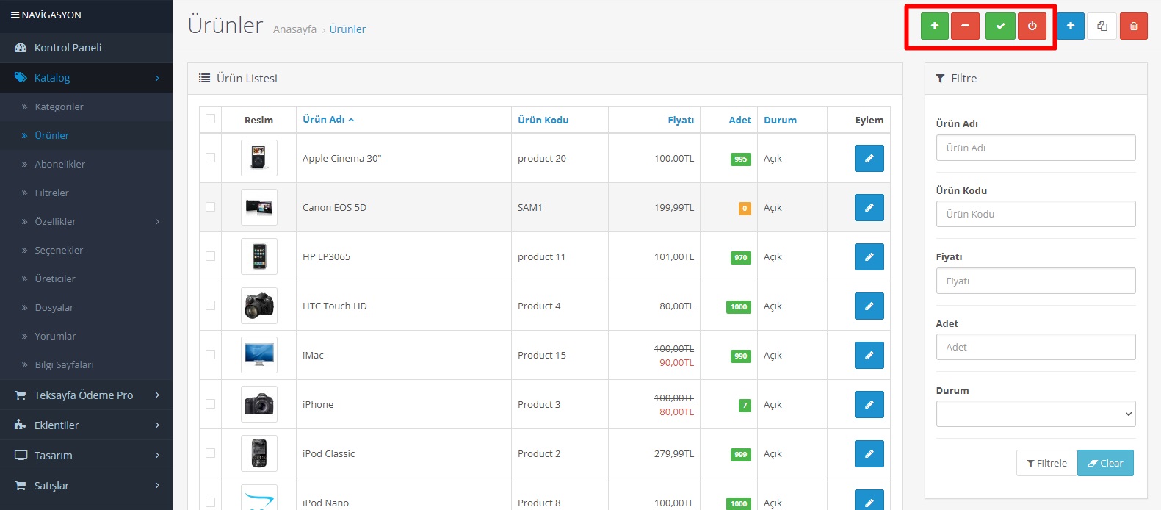Click the Clear filter button
1161x510 pixels.
pyautogui.click(x=1105, y=463)
